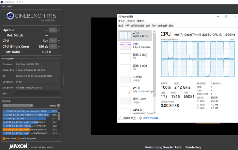Open the 文件(F) menu in Task Manager
The image size is (238, 150).
pyautogui.click(x=122, y=21)
